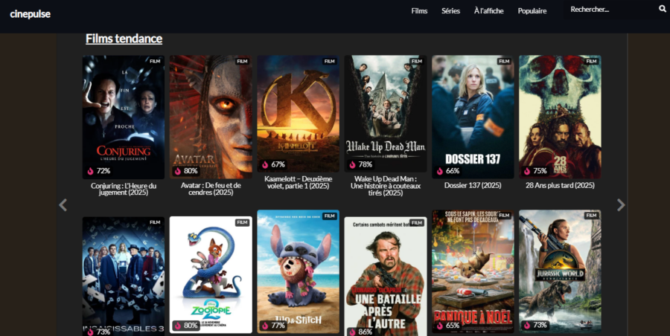The width and height of the screenshot is (670, 336).
Task: Click FILM badge on Jurassic World poster
Action: pos(591,216)
